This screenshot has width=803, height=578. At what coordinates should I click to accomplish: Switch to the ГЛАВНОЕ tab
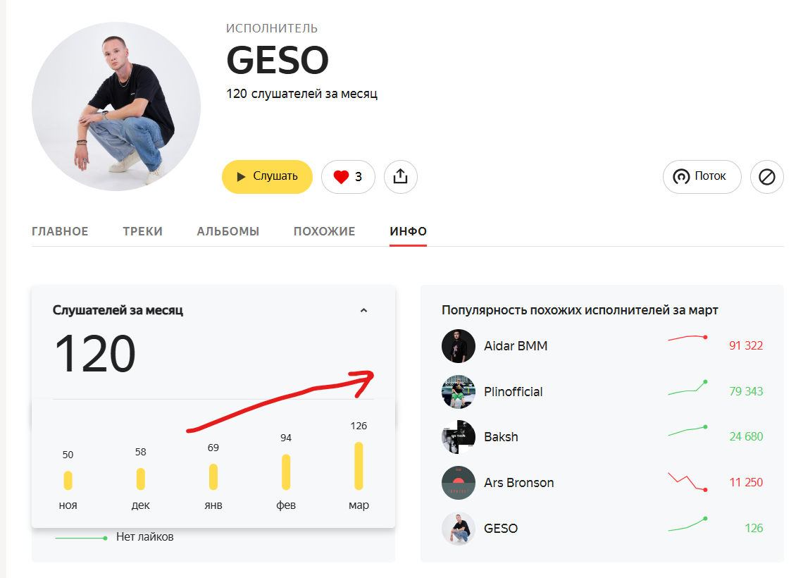click(x=60, y=232)
